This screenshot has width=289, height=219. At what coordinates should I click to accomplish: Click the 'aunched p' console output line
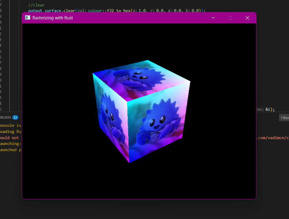tap(11, 150)
